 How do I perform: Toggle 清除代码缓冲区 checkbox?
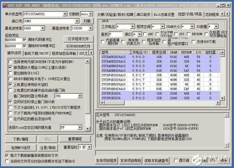[25, 39]
